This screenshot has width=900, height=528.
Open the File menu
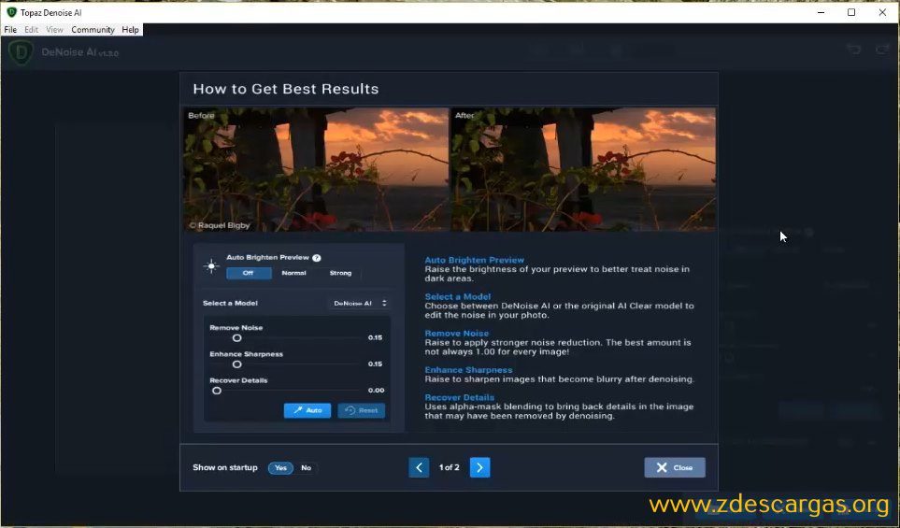tap(10, 29)
